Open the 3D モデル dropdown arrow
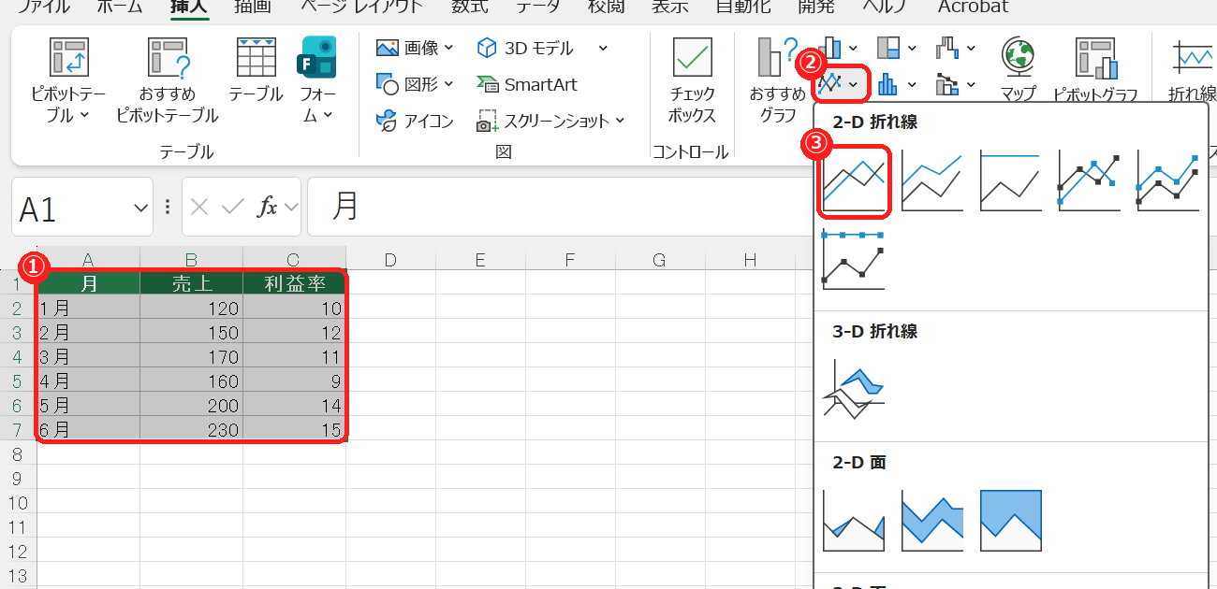This screenshot has width=1217, height=589. [602, 48]
